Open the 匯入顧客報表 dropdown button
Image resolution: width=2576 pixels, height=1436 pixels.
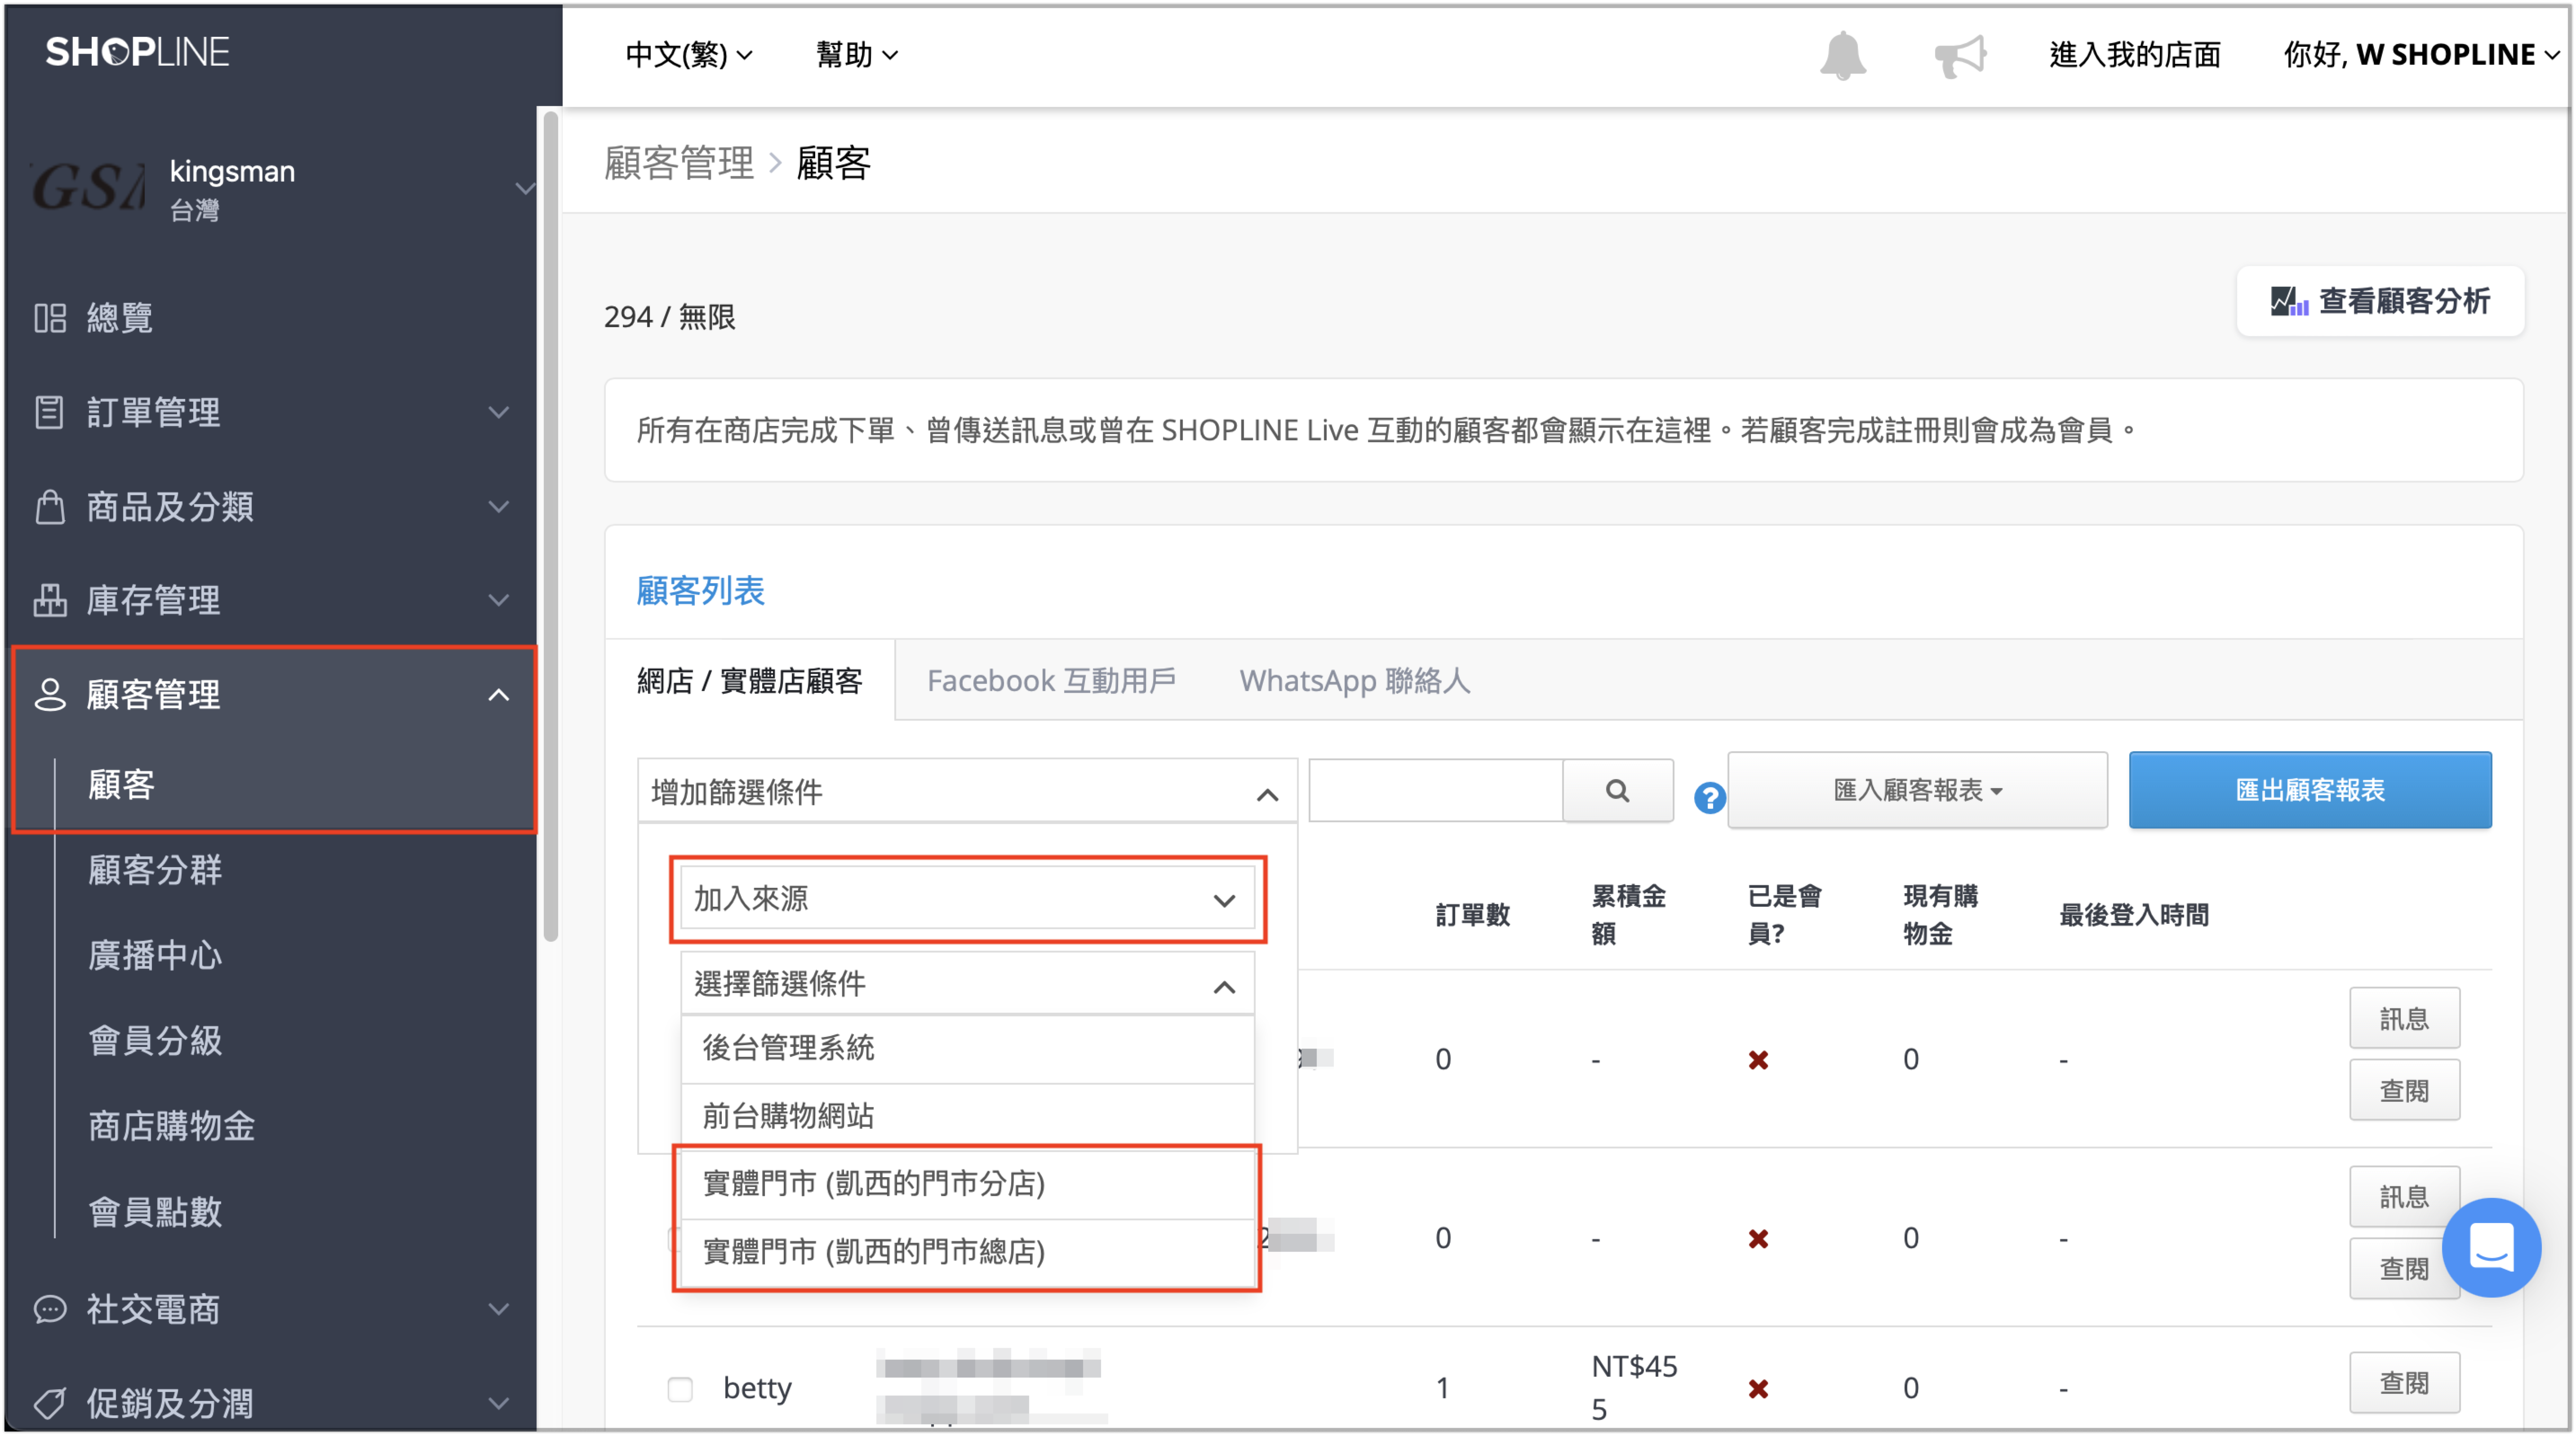click(x=1917, y=790)
